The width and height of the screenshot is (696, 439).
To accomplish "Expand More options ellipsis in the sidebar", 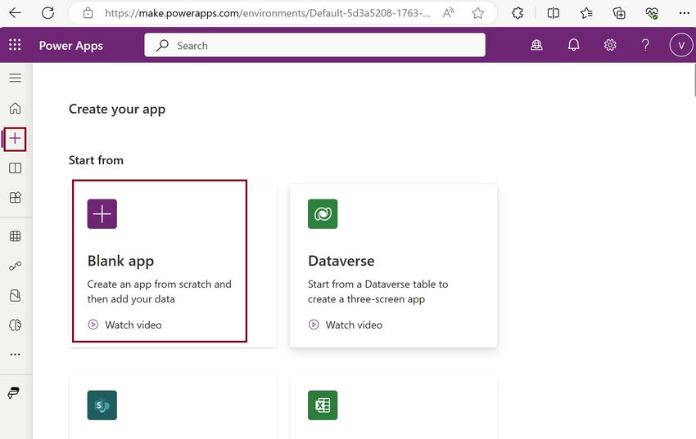I will pyautogui.click(x=15, y=355).
